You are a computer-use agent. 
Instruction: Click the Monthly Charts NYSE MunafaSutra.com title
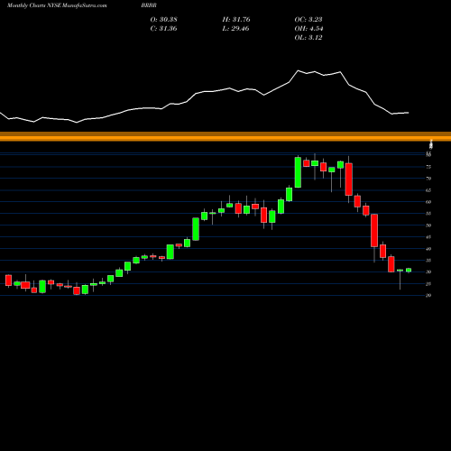[57, 5]
